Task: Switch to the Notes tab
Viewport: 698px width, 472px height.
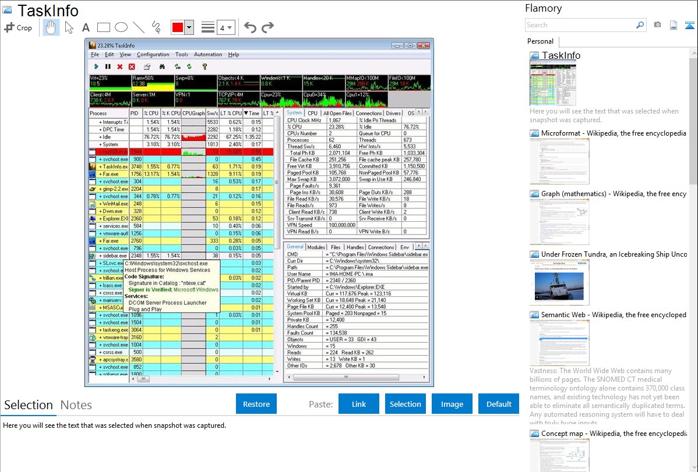Action: pyautogui.click(x=76, y=405)
